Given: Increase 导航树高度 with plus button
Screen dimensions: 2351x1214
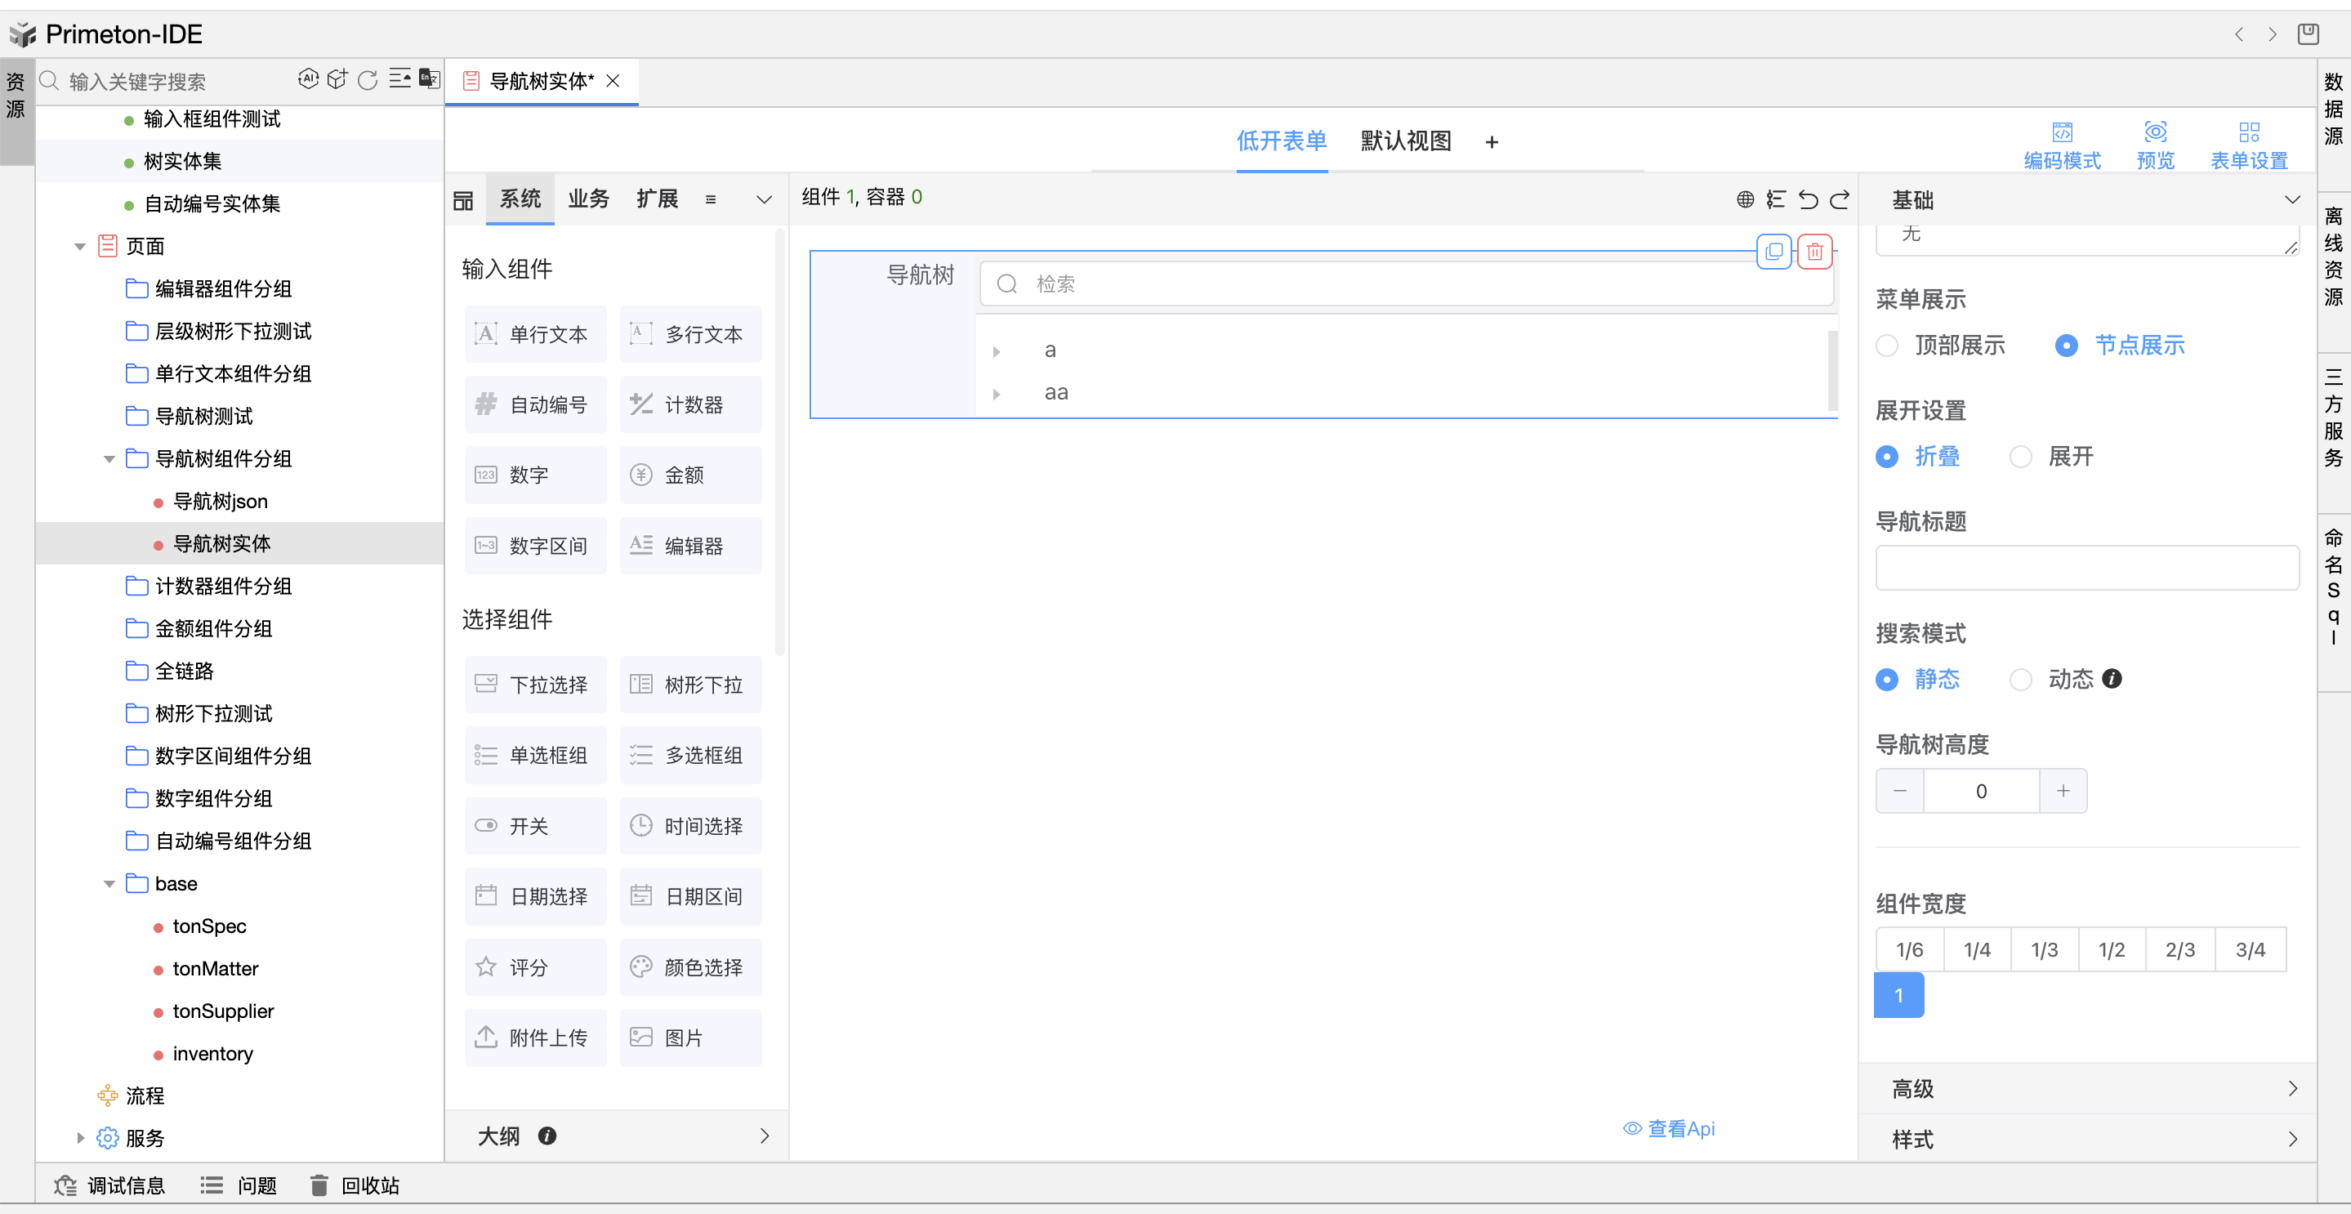Looking at the screenshot, I should [x=2063, y=791].
